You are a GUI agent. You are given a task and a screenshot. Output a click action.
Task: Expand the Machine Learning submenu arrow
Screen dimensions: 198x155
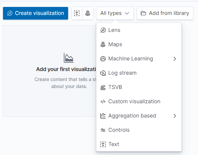[175, 59]
